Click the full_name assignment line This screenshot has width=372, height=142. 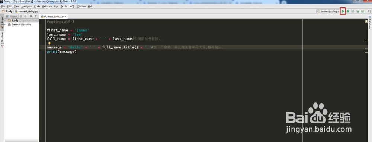pos(104,39)
